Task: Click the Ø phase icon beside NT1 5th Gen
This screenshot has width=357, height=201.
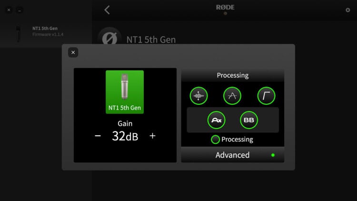Action: 109,38
